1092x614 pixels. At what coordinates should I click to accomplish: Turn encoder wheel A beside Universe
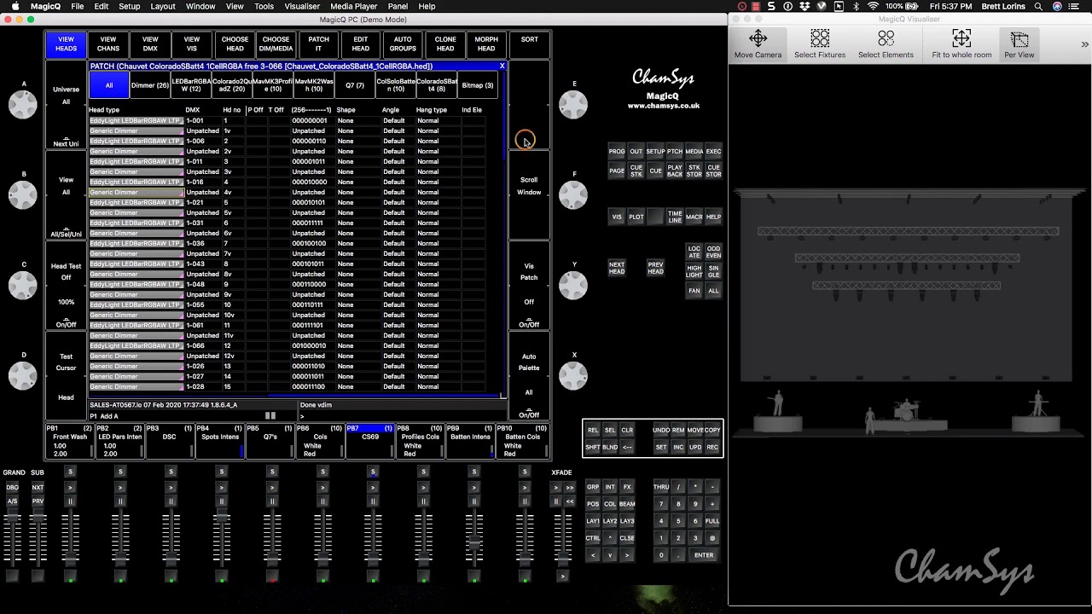(x=23, y=104)
